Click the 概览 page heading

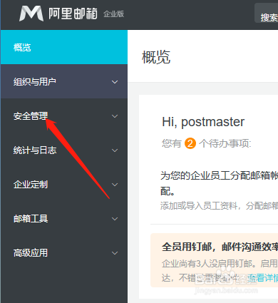tap(156, 57)
